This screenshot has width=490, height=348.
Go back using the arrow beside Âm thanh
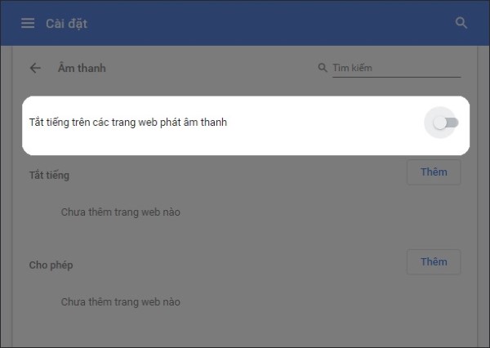point(35,68)
